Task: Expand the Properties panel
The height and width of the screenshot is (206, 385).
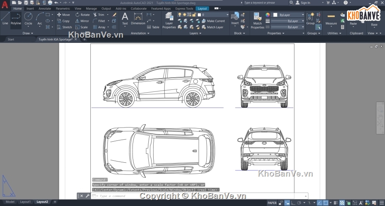Action: tap(276, 33)
